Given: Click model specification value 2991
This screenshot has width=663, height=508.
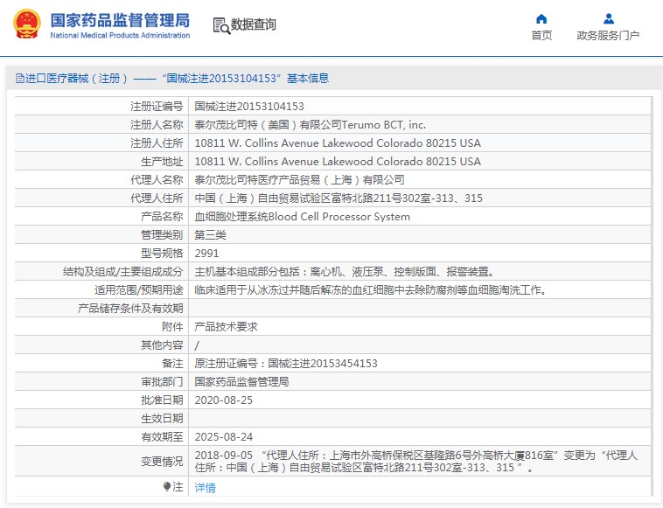Looking at the screenshot, I should click(x=206, y=254).
